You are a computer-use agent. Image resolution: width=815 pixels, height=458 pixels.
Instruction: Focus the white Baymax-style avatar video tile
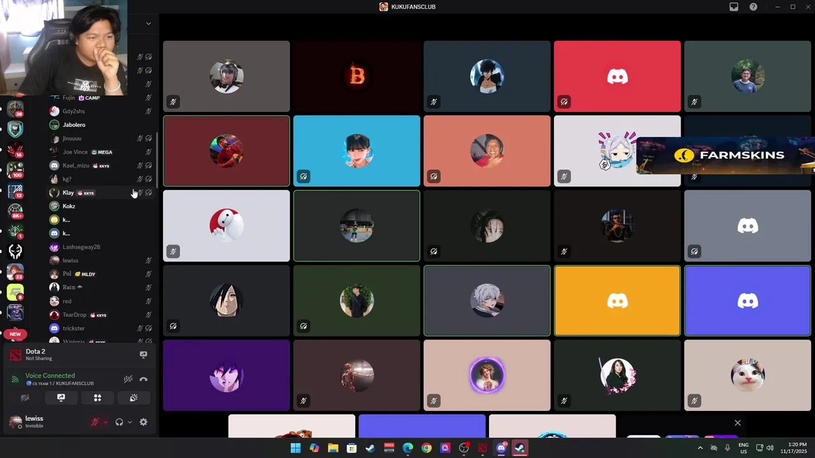(226, 226)
